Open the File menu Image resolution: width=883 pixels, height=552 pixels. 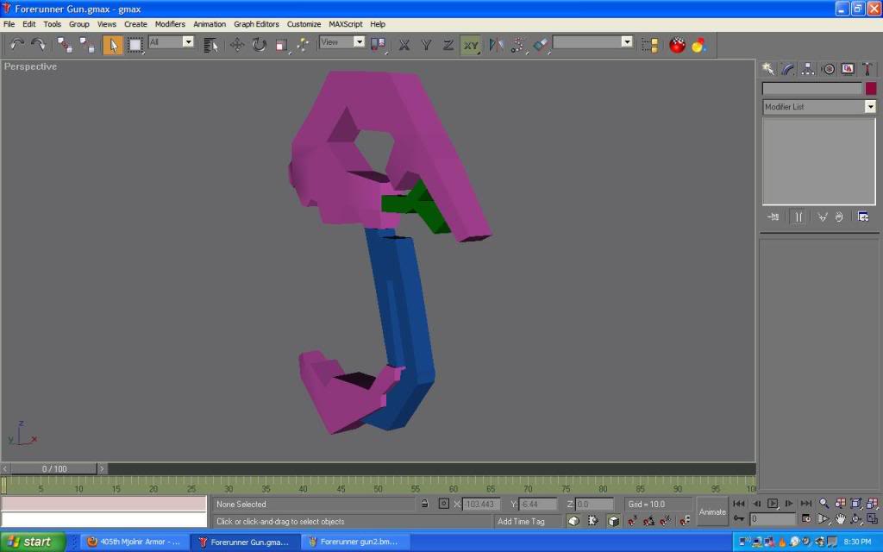pos(9,24)
